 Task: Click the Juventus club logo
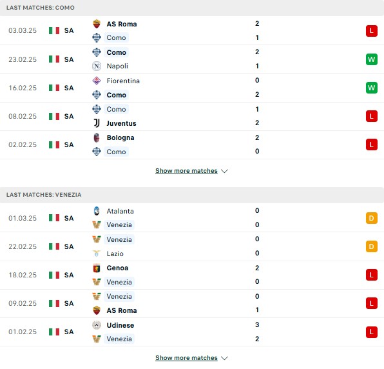click(x=97, y=123)
